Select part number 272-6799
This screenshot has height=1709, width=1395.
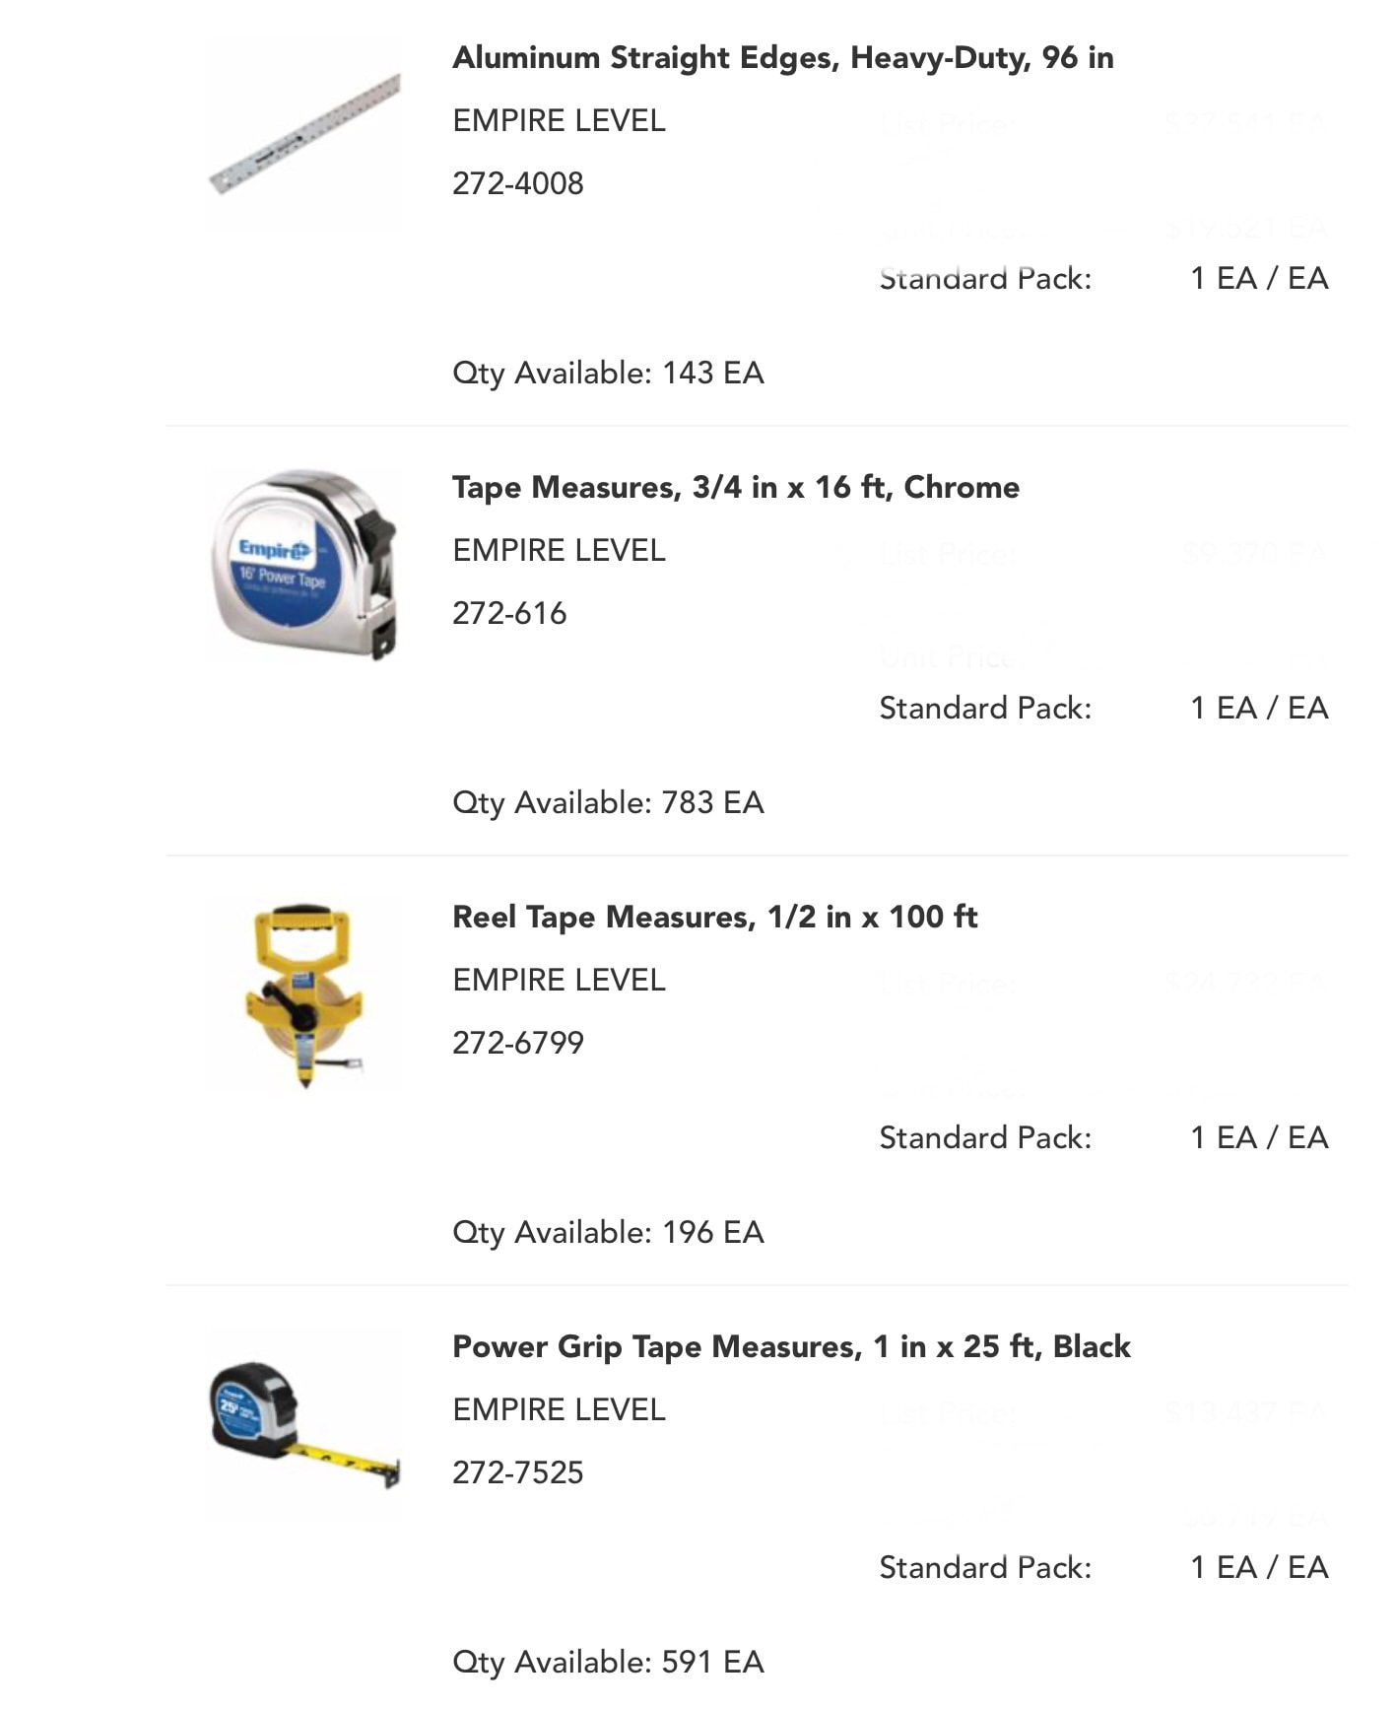(518, 1043)
